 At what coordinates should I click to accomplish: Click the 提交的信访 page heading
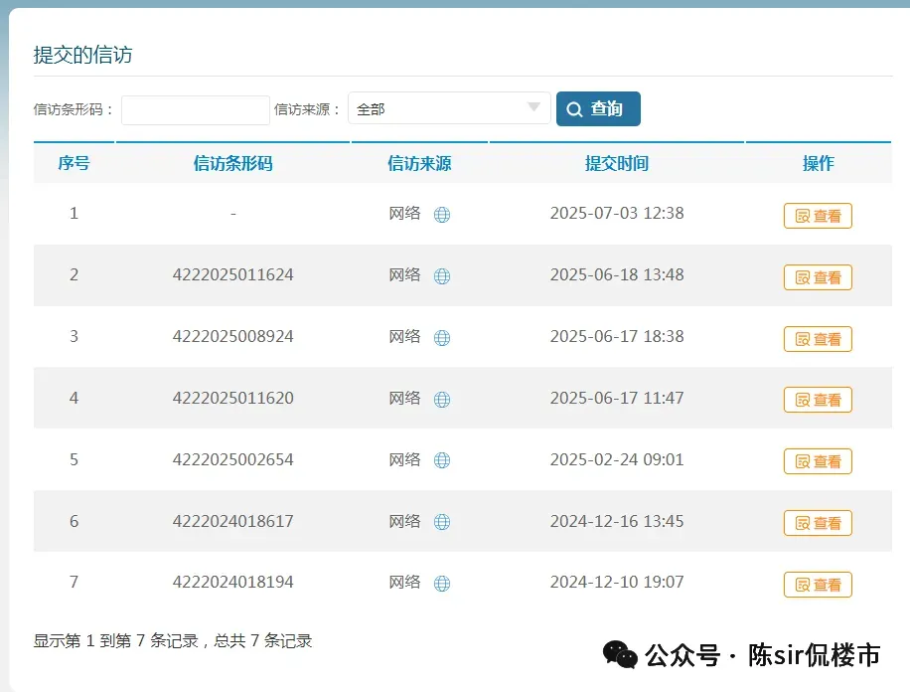coord(83,55)
